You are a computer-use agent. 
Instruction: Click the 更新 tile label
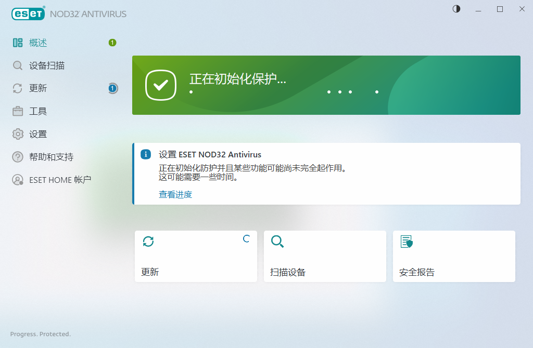pos(150,272)
